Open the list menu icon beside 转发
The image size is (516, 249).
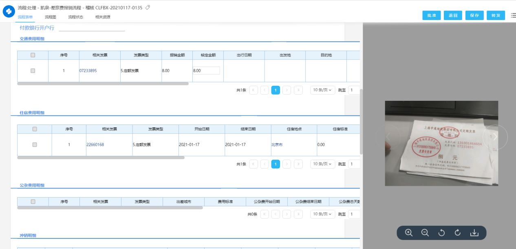point(513,15)
